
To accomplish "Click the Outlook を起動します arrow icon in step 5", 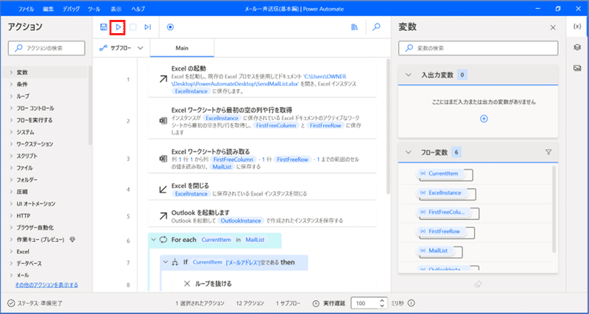I will tap(163, 216).
